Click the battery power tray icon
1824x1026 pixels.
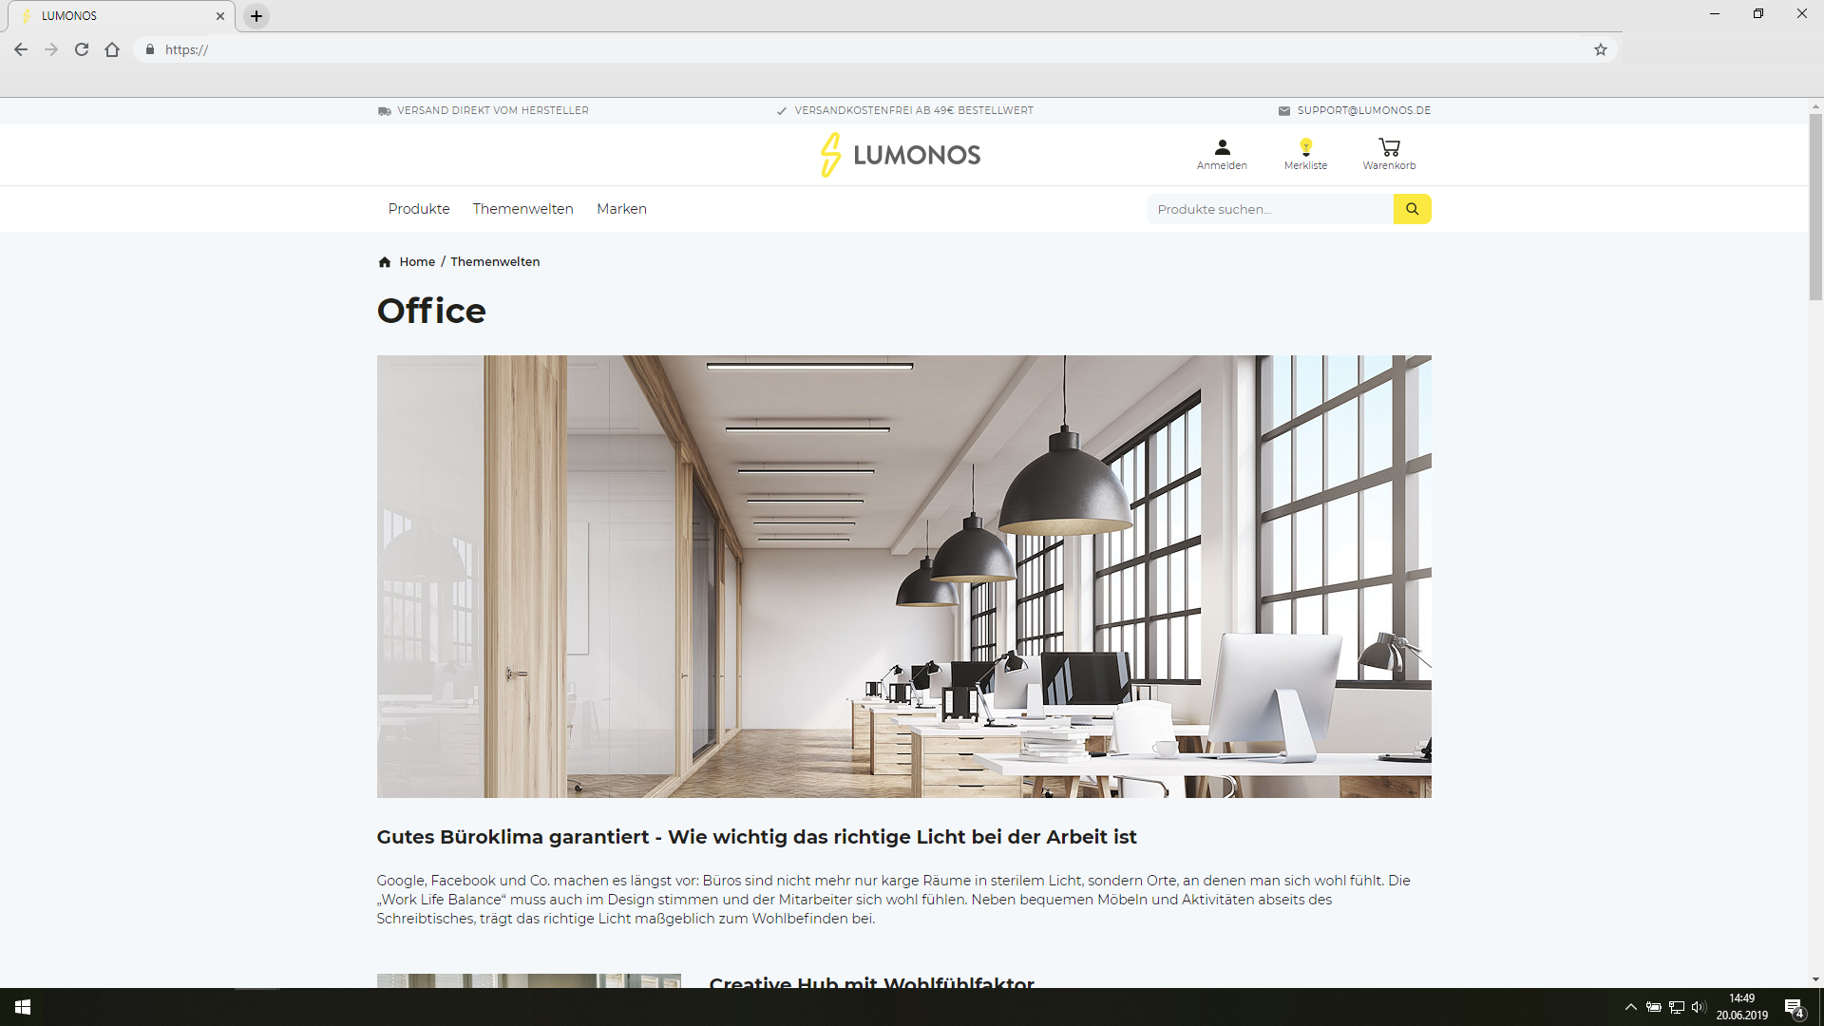tap(1654, 1007)
